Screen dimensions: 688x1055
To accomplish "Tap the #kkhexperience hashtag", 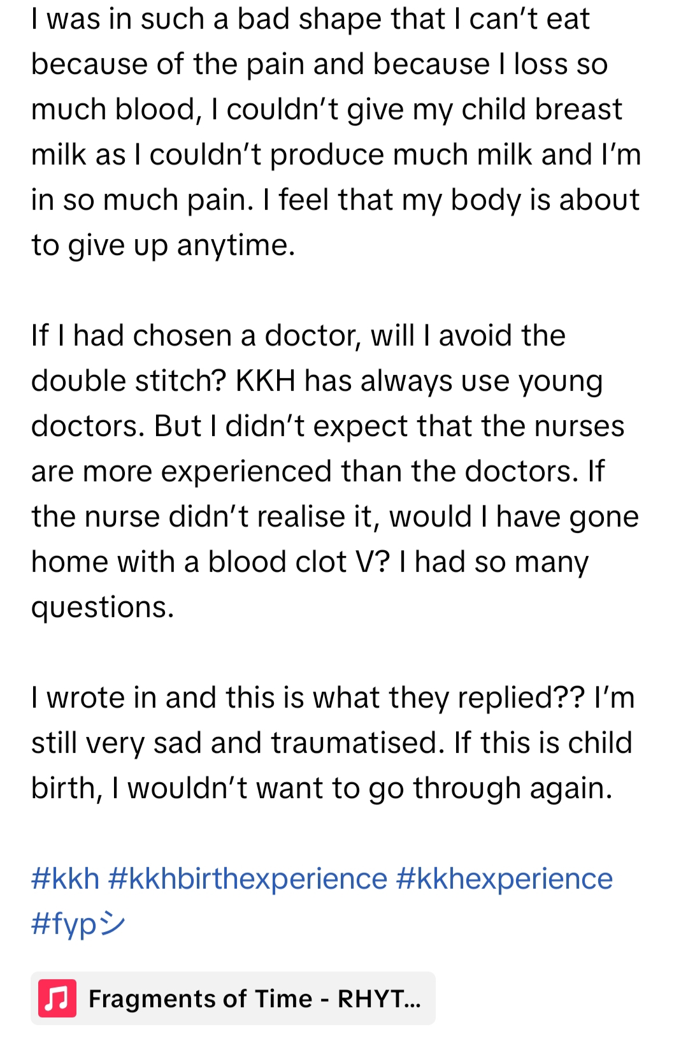I will [504, 879].
